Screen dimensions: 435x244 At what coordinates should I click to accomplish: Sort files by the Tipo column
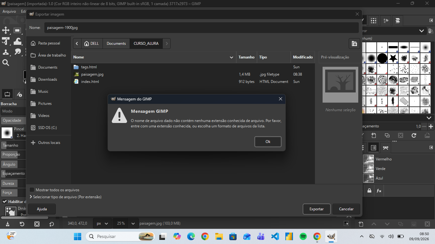tap(274, 57)
